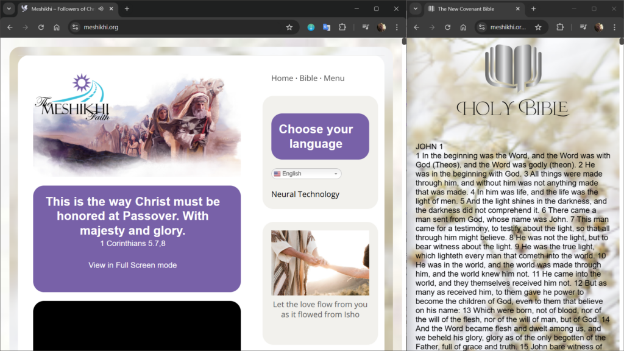Click the black video player area
Viewport: 624px width, 351px height.
click(136, 325)
